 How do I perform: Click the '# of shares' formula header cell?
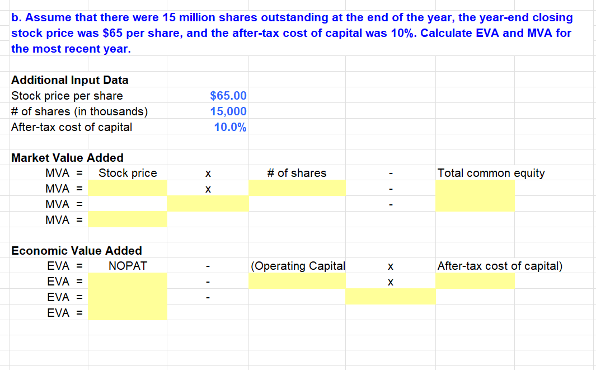(x=297, y=173)
